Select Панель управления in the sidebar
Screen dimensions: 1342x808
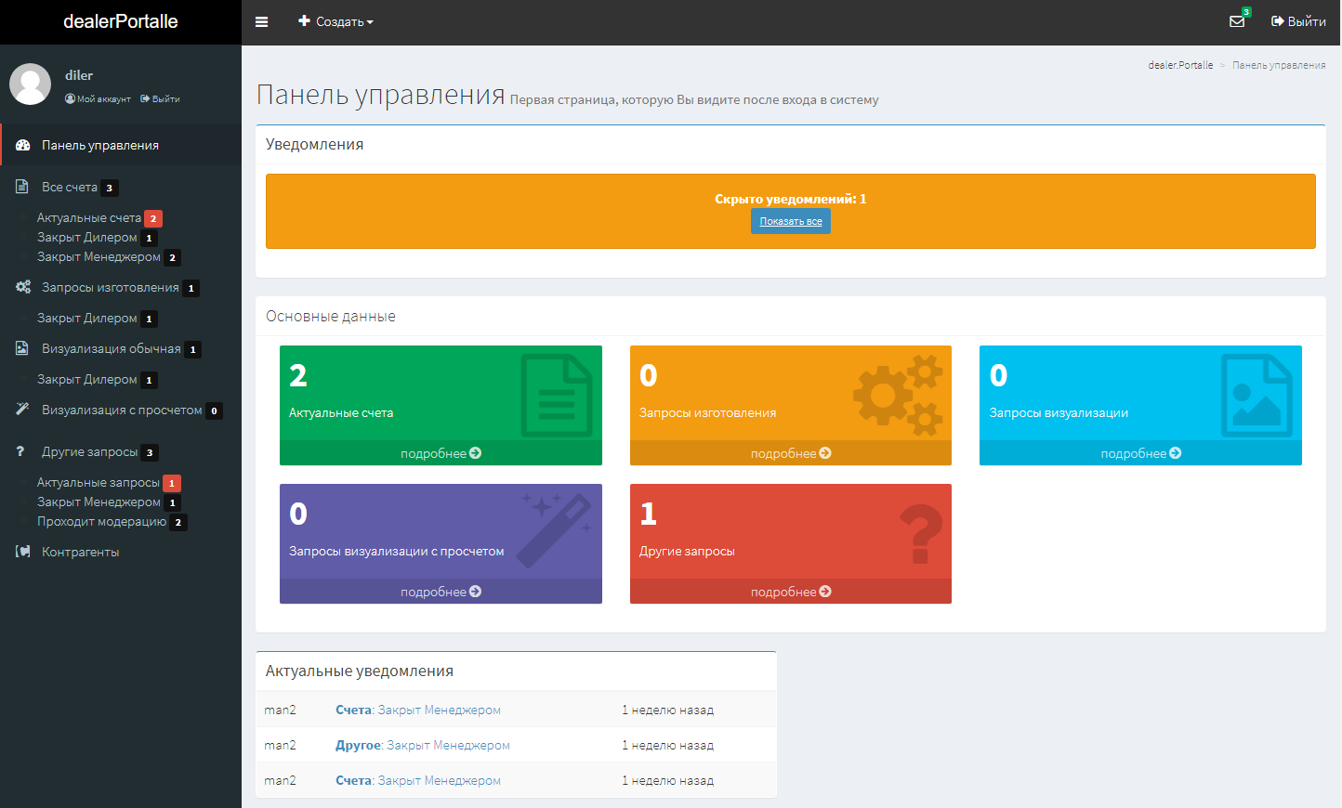click(100, 145)
